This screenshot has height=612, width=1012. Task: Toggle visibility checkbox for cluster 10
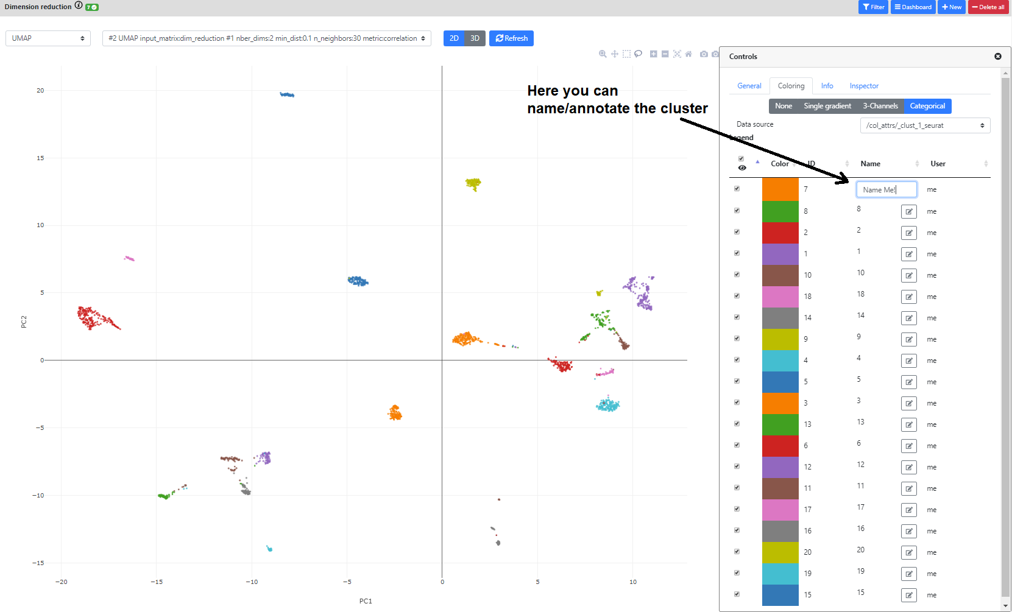(x=737, y=275)
